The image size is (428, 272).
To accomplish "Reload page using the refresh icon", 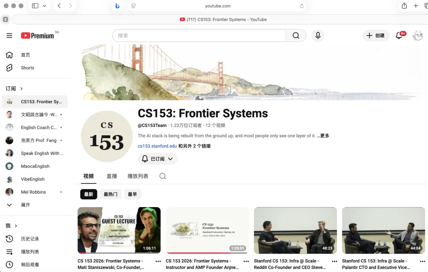I will tap(302, 6).
